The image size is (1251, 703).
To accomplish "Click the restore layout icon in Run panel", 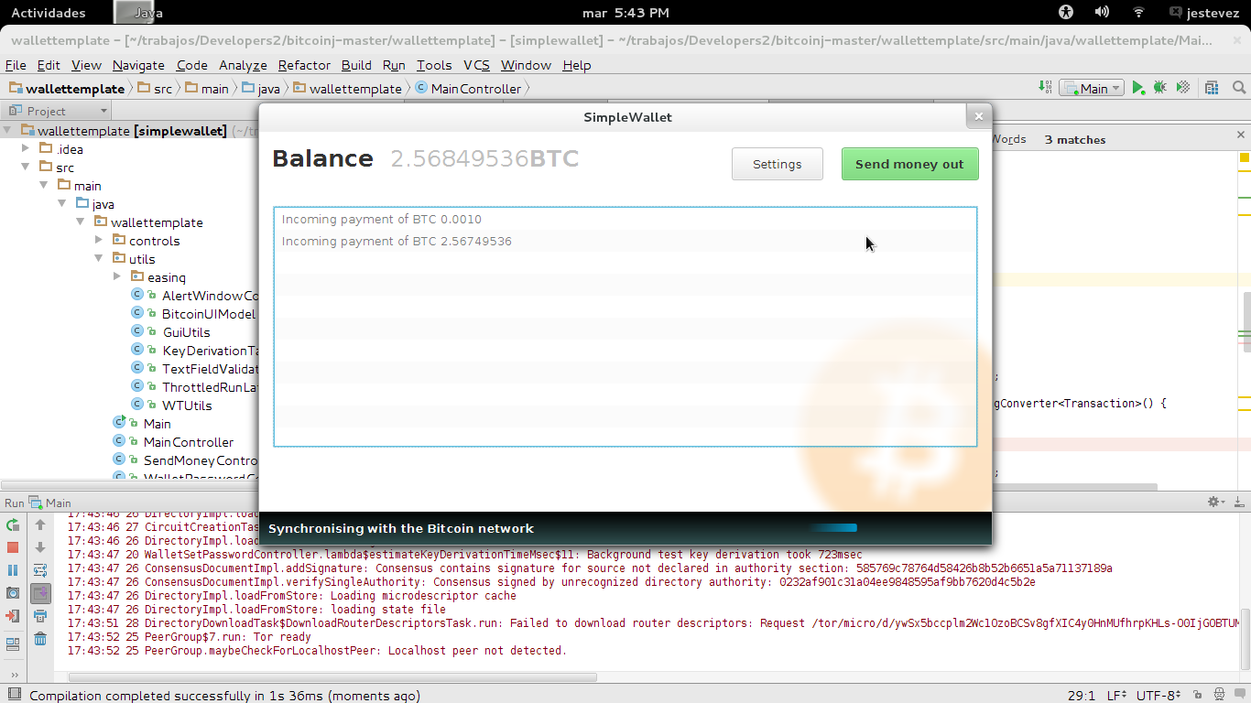I will [x=13, y=644].
